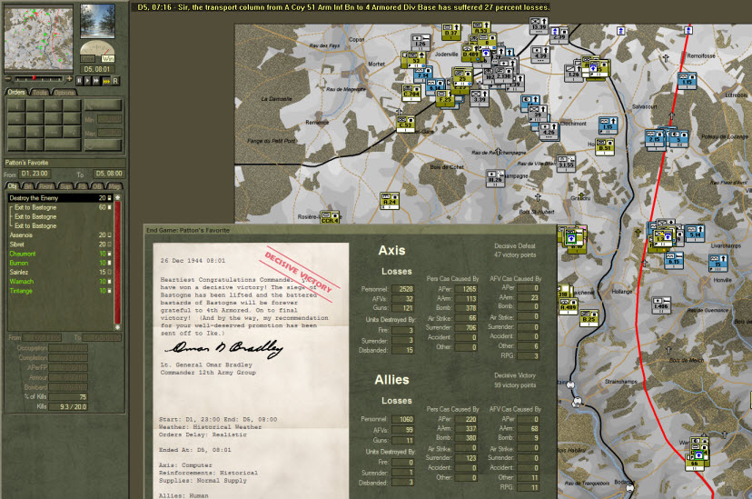This screenshot has height=499, width=752.
Task: Select the D.37 unit counter on the map
Action: click(450, 31)
